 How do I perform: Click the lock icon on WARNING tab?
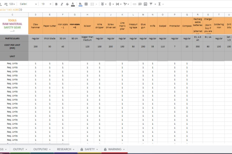pyautogui.click(x=105, y=149)
